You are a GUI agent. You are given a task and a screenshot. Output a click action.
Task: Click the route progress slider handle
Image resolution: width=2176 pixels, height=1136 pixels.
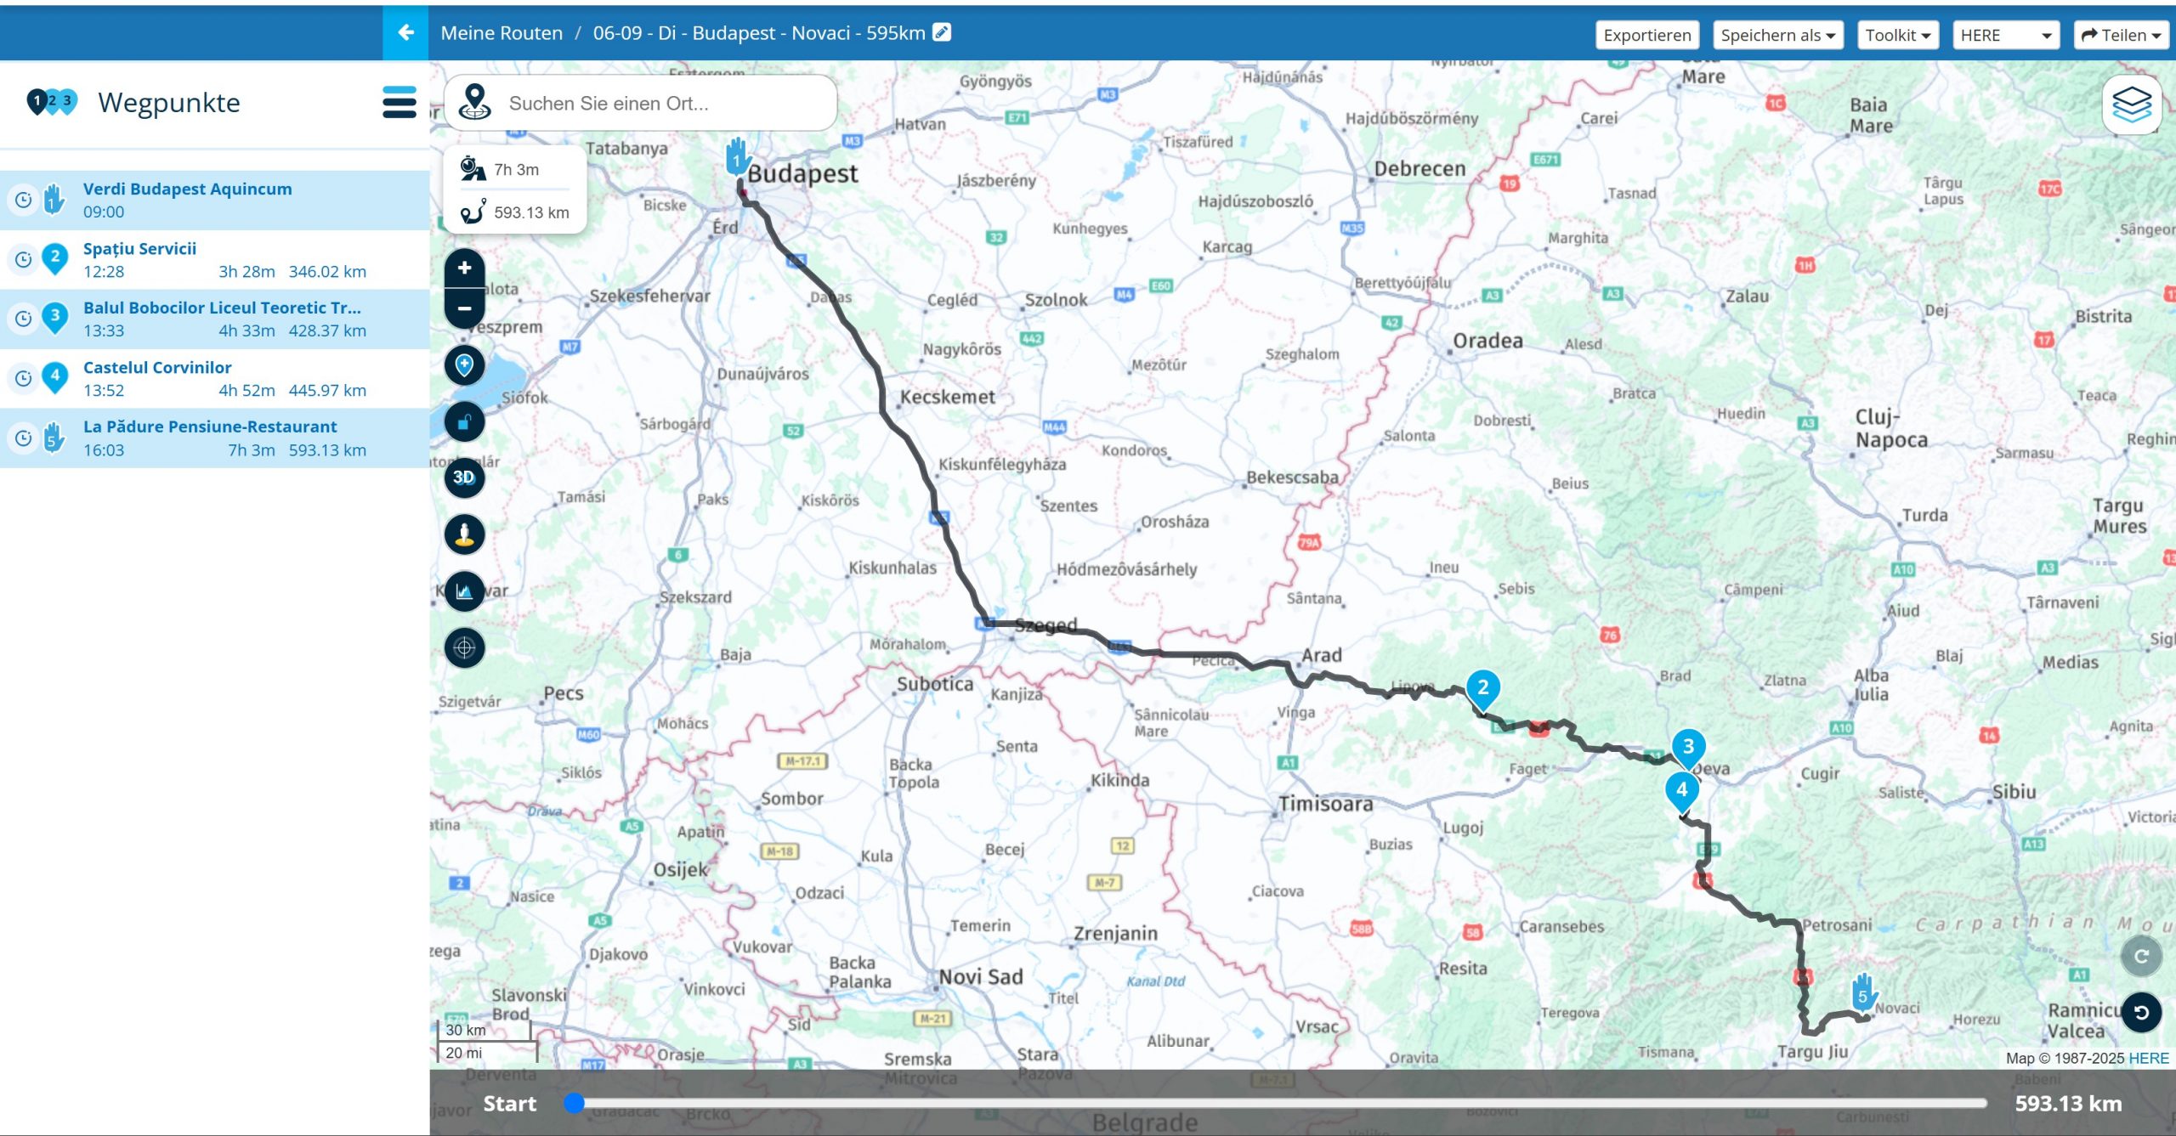(x=575, y=1103)
